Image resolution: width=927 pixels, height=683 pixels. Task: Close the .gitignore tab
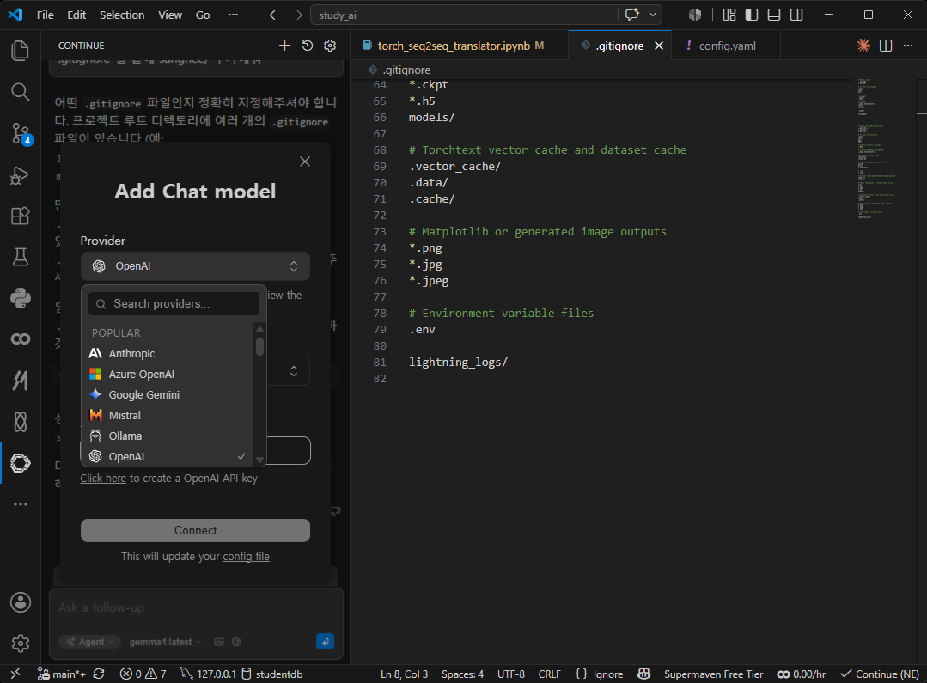pos(659,46)
